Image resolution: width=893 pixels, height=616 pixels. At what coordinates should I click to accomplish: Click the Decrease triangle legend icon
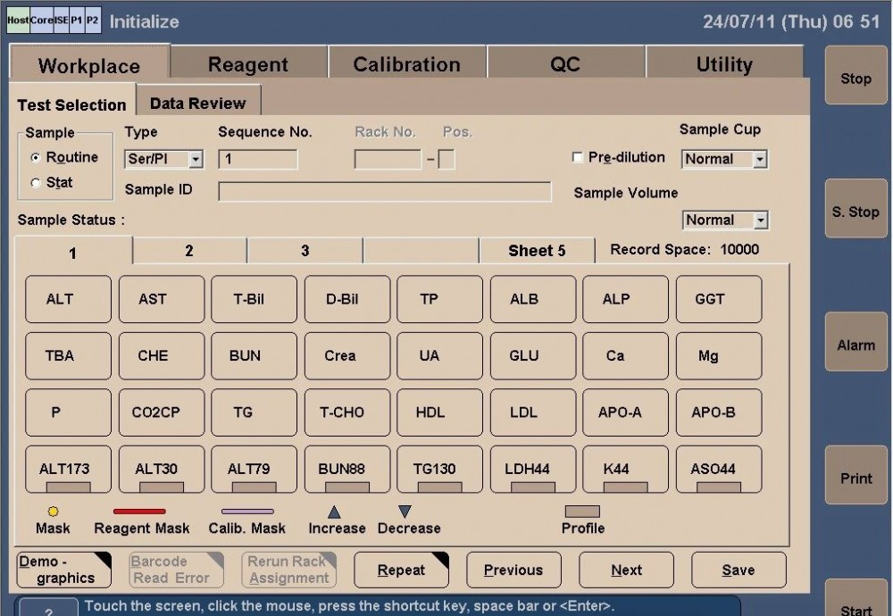tap(405, 512)
